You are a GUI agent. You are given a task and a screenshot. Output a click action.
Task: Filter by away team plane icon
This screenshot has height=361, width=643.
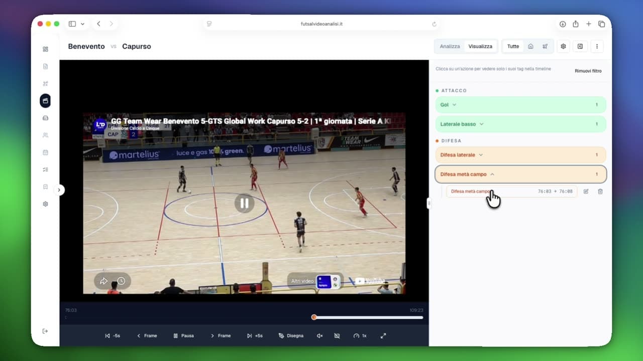(x=545, y=46)
